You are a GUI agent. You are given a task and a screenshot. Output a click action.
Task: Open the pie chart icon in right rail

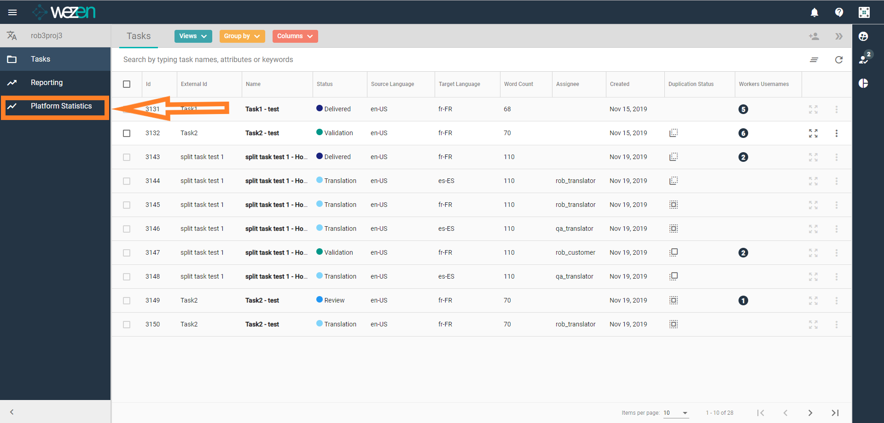(863, 83)
